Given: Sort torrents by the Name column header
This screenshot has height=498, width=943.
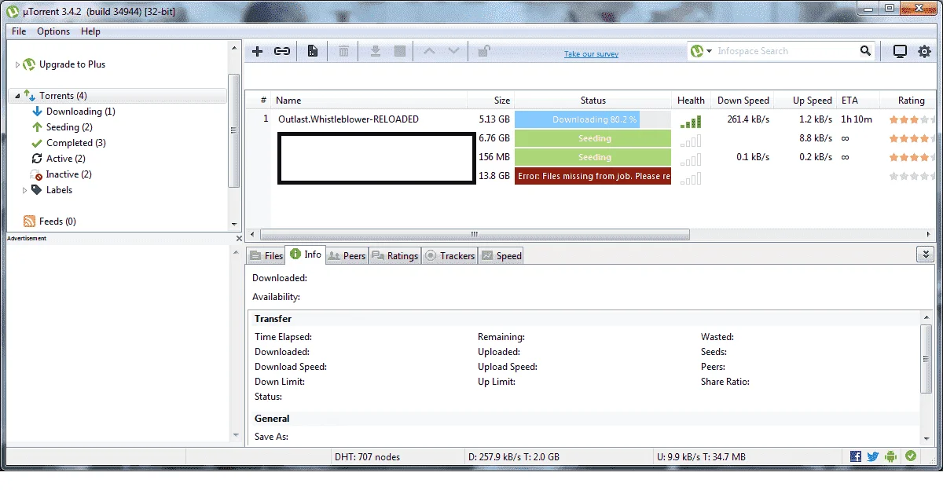Looking at the screenshot, I should (x=369, y=101).
